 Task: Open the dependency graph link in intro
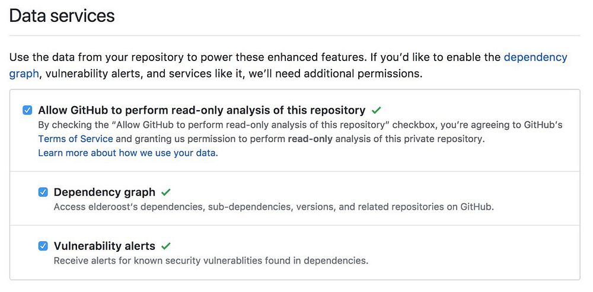tap(535, 57)
